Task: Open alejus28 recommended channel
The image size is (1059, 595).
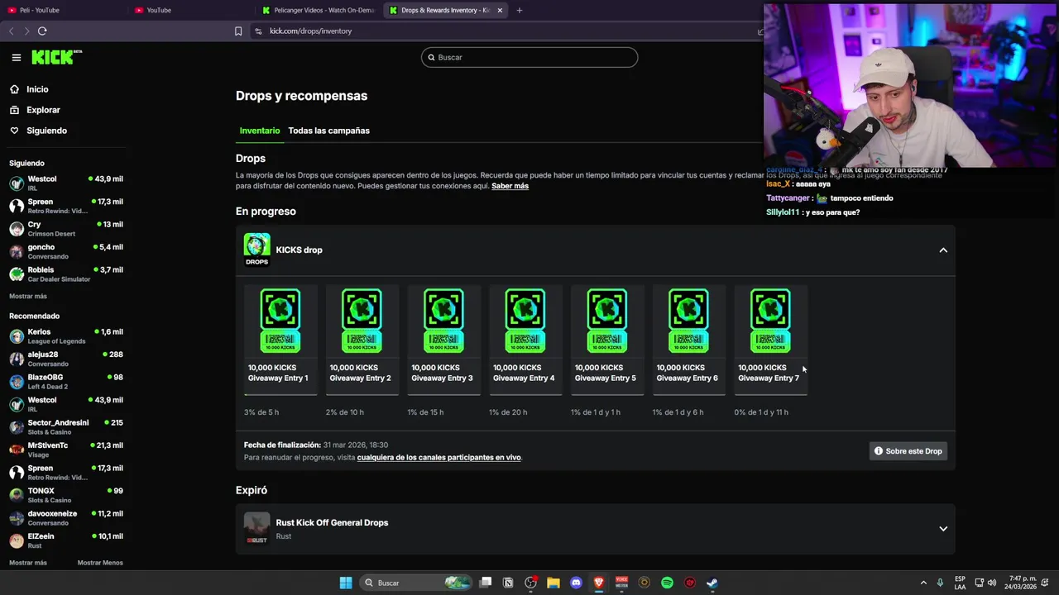Action: pyautogui.click(x=66, y=359)
